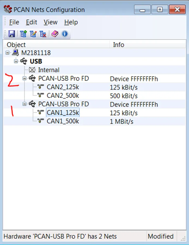Minimize the PCAN Nets Configuration window
Screen dimensions: 189x245
pos(142,10)
